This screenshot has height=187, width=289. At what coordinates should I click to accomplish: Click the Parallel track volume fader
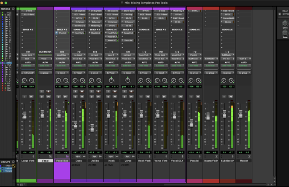(x=192, y=123)
